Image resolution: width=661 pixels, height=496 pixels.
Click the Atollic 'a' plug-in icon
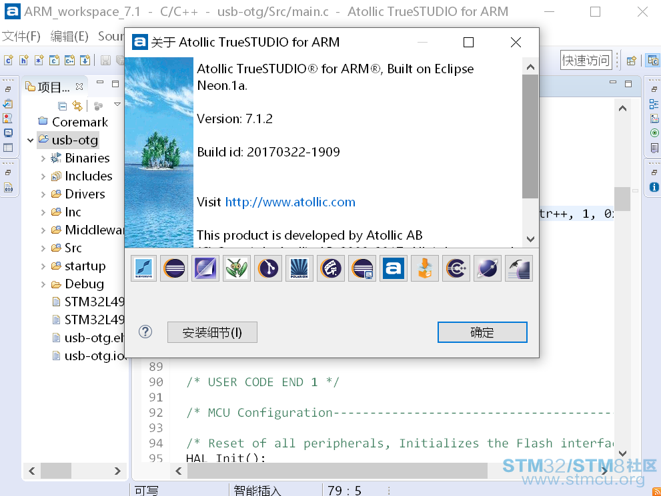(394, 268)
